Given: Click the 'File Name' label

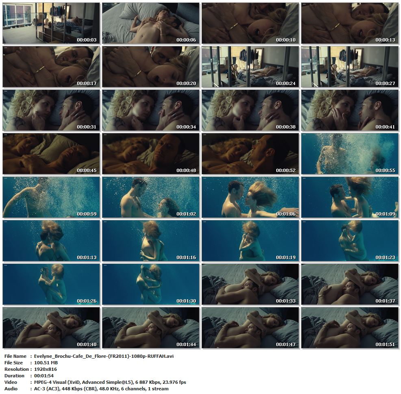Looking at the screenshot, I should 15,356.
